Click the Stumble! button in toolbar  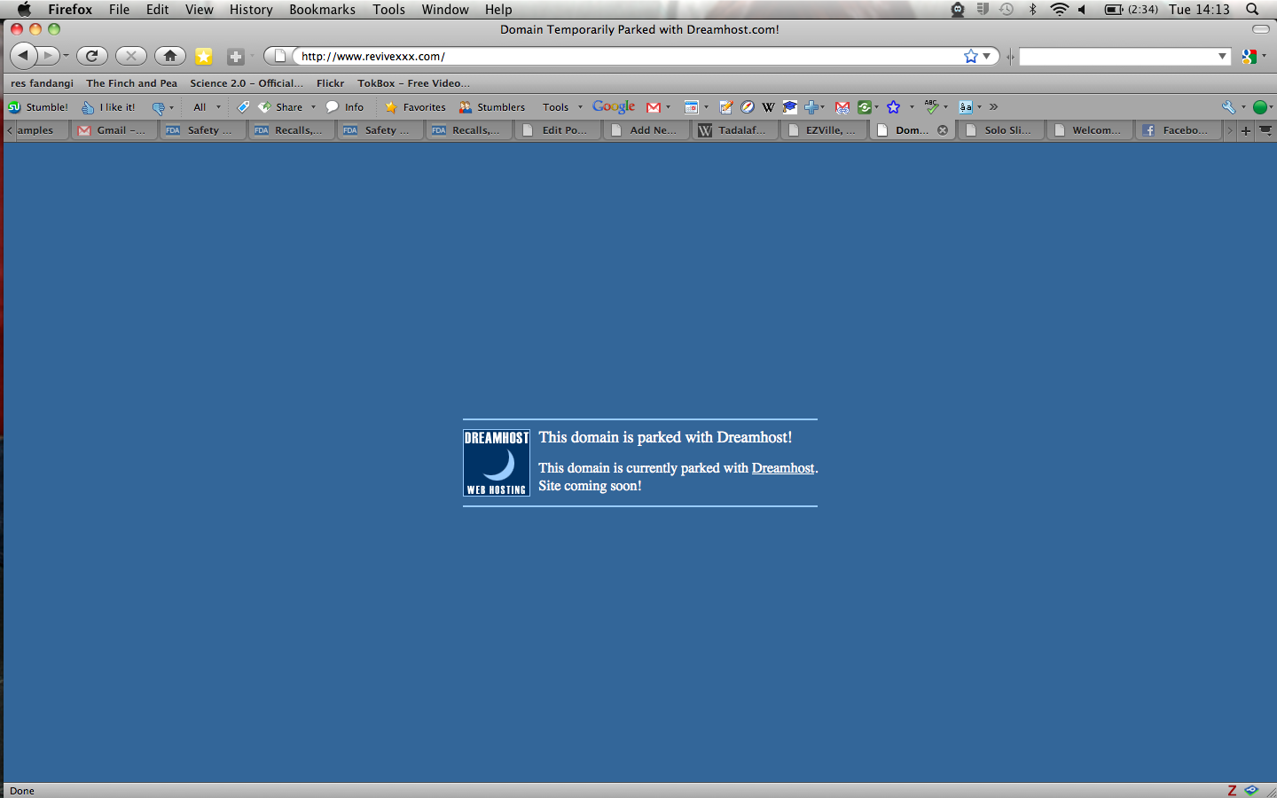pos(38,107)
